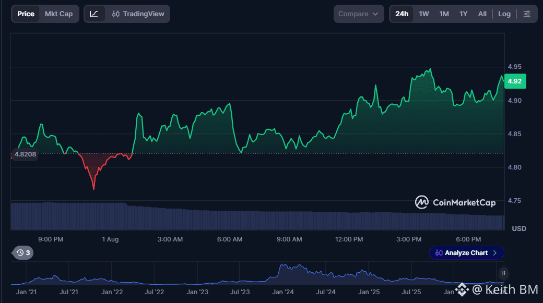Select the All time range
543x303 pixels.
tap(482, 14)
